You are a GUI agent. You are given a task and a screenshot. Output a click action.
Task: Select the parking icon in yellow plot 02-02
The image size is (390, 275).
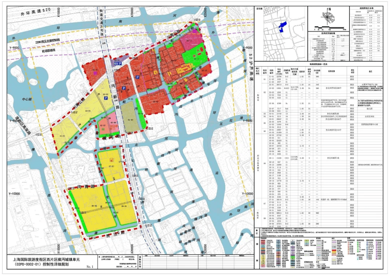pos(106,98)
